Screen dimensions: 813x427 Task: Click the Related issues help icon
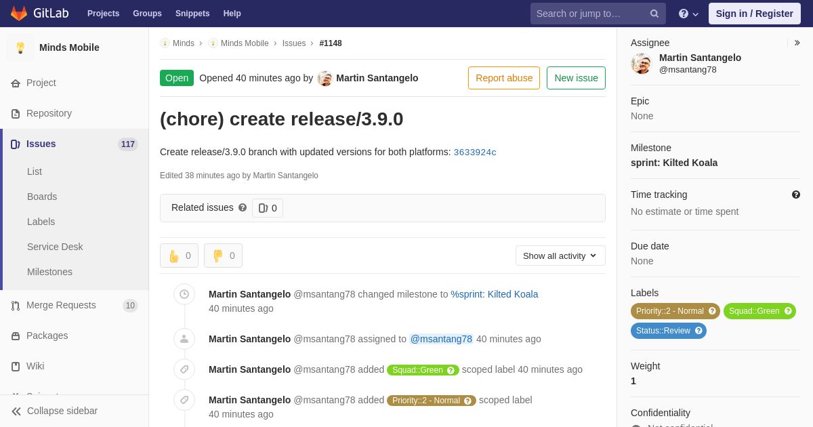243,207
